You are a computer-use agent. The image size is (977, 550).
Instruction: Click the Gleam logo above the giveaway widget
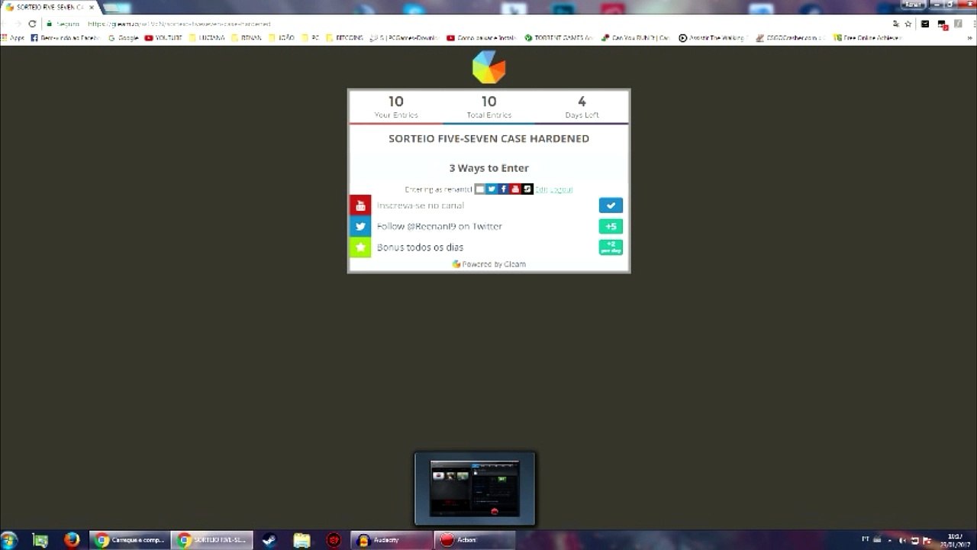pyautogui.click(x=488, y=67)
